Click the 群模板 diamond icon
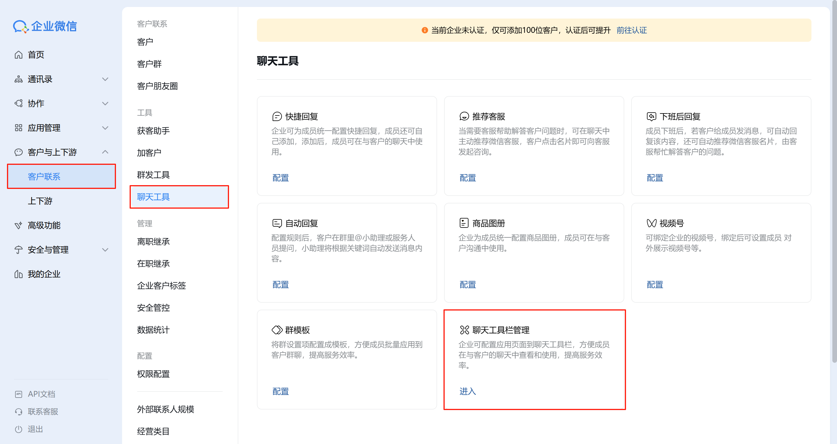This screenshot has width=837, height=444. coord(277,330)
